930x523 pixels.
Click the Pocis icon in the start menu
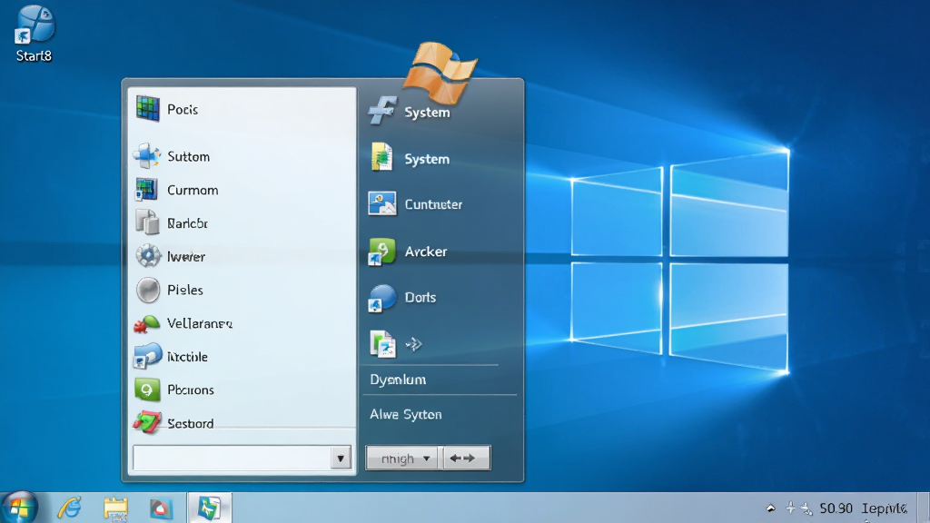point(148,109)
